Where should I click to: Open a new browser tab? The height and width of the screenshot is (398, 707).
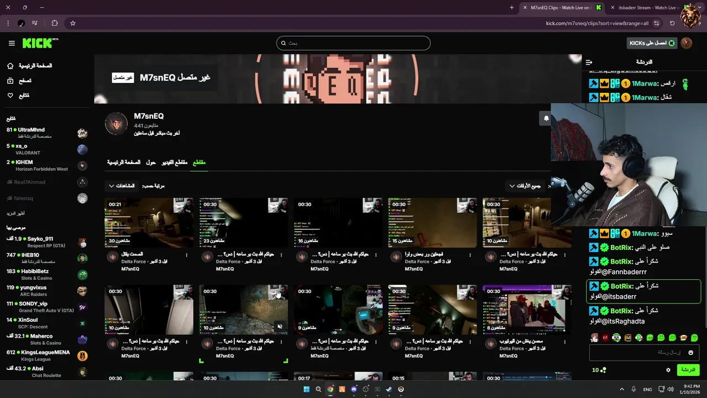(x=511, y=8)
